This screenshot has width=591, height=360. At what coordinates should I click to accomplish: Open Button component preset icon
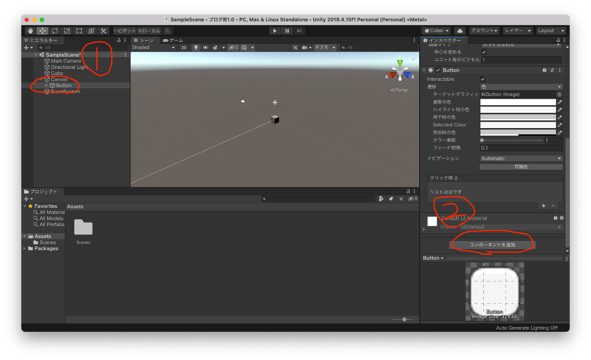coord(552,70)
